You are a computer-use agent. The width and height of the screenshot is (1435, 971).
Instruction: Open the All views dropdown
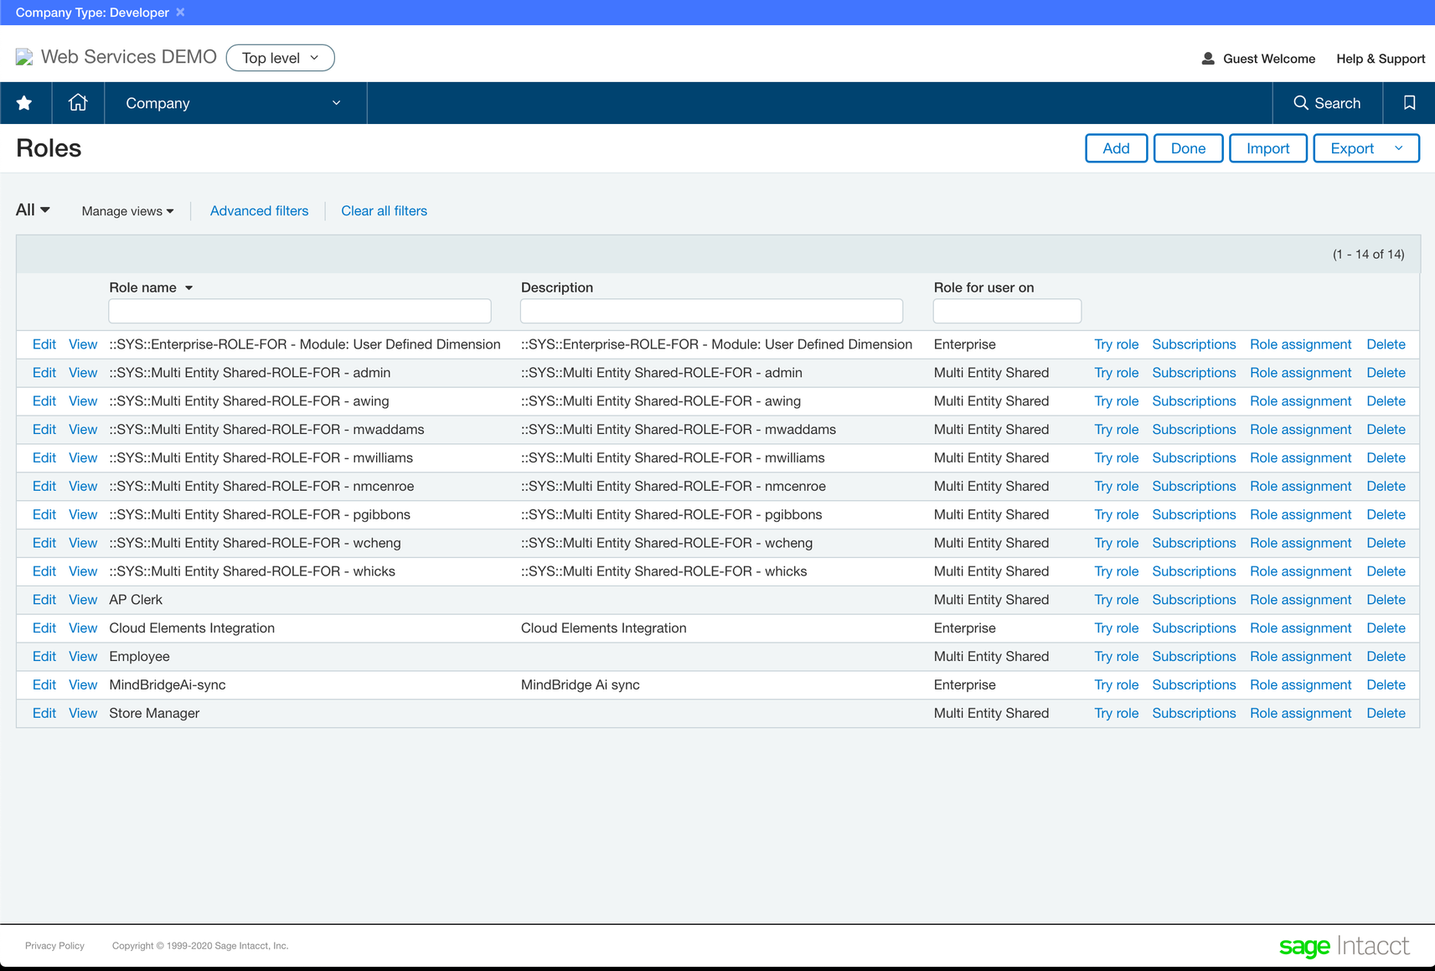(33, 210)
